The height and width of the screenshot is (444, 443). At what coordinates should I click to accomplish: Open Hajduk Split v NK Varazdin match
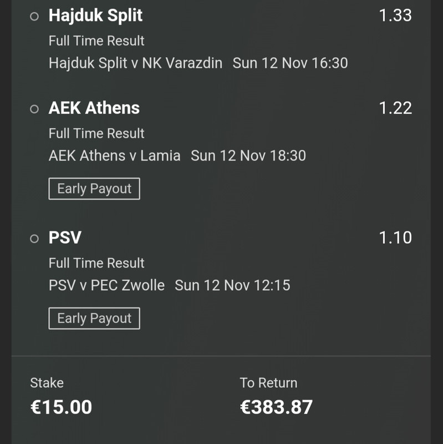[135, 63]
